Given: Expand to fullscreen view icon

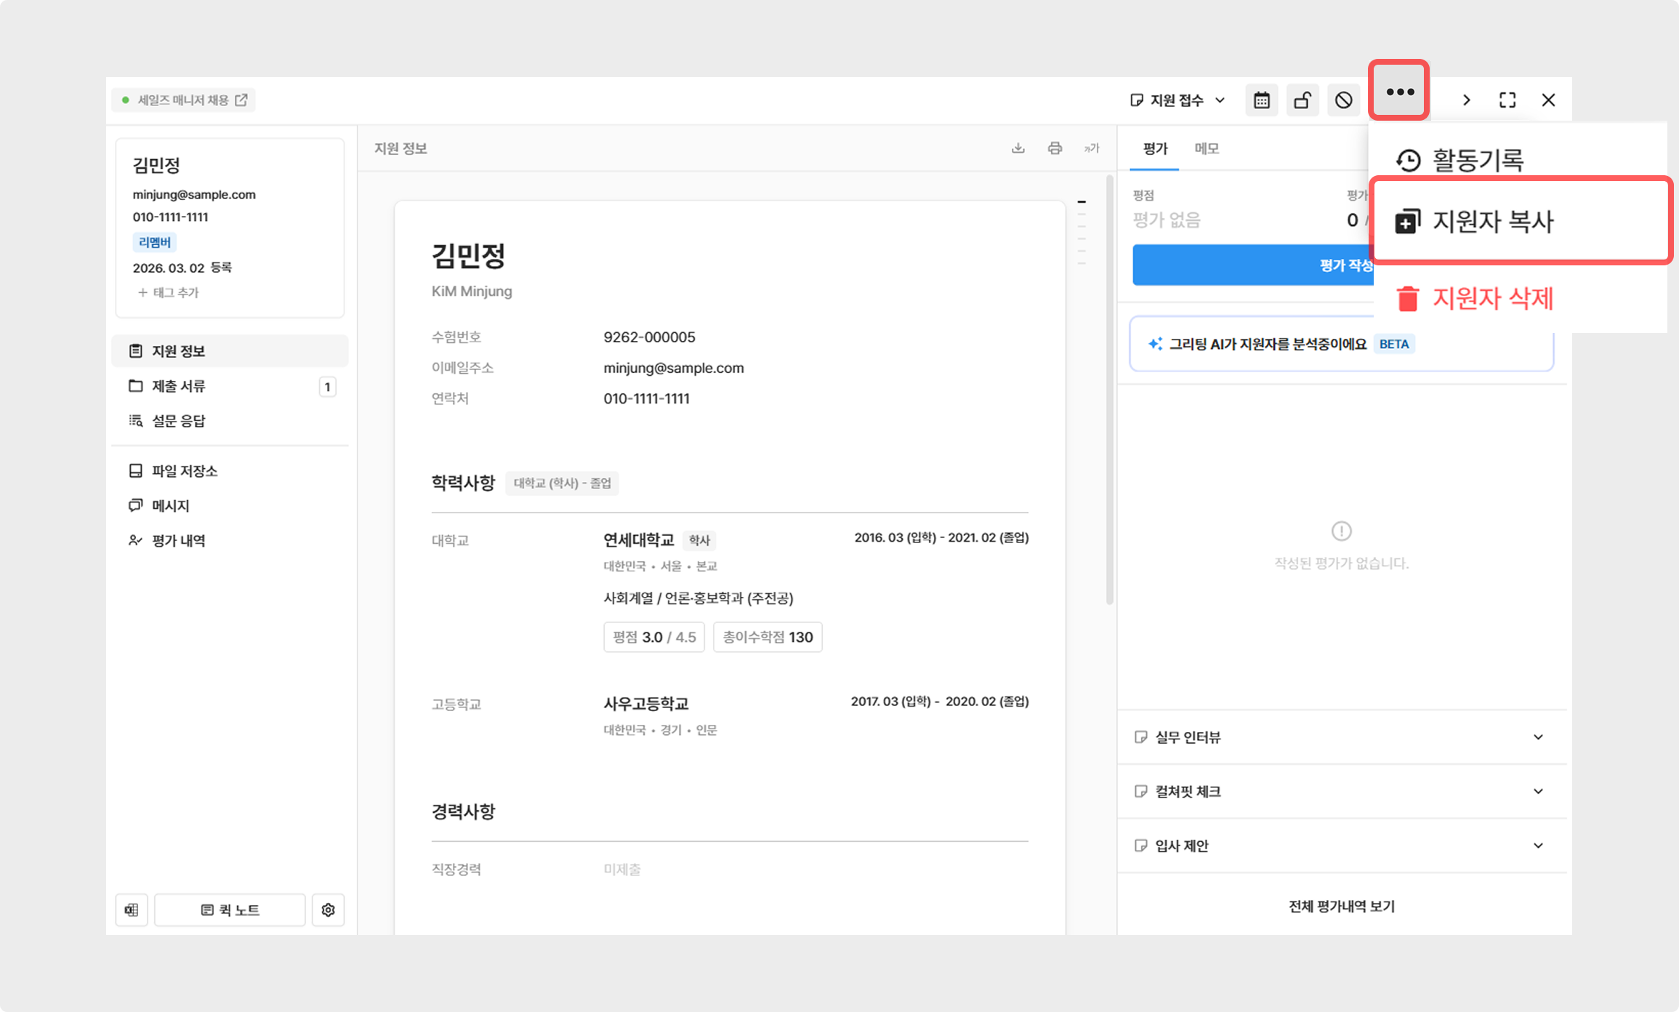Looking at the screenshot, I should (x=1507, y=100).
